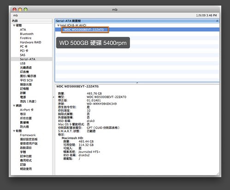This screenshot has height=190, width=230.
Task: Open 啟動項目 (Startup Items) entry
Action: point(26,148)
